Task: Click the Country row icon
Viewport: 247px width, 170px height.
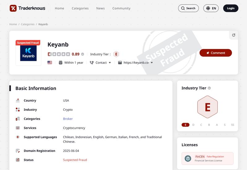Action: 18,100
